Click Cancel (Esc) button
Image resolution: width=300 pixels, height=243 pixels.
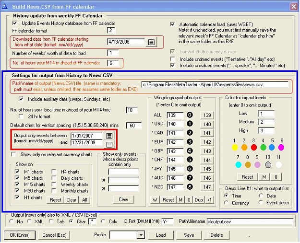click(54, 235)
